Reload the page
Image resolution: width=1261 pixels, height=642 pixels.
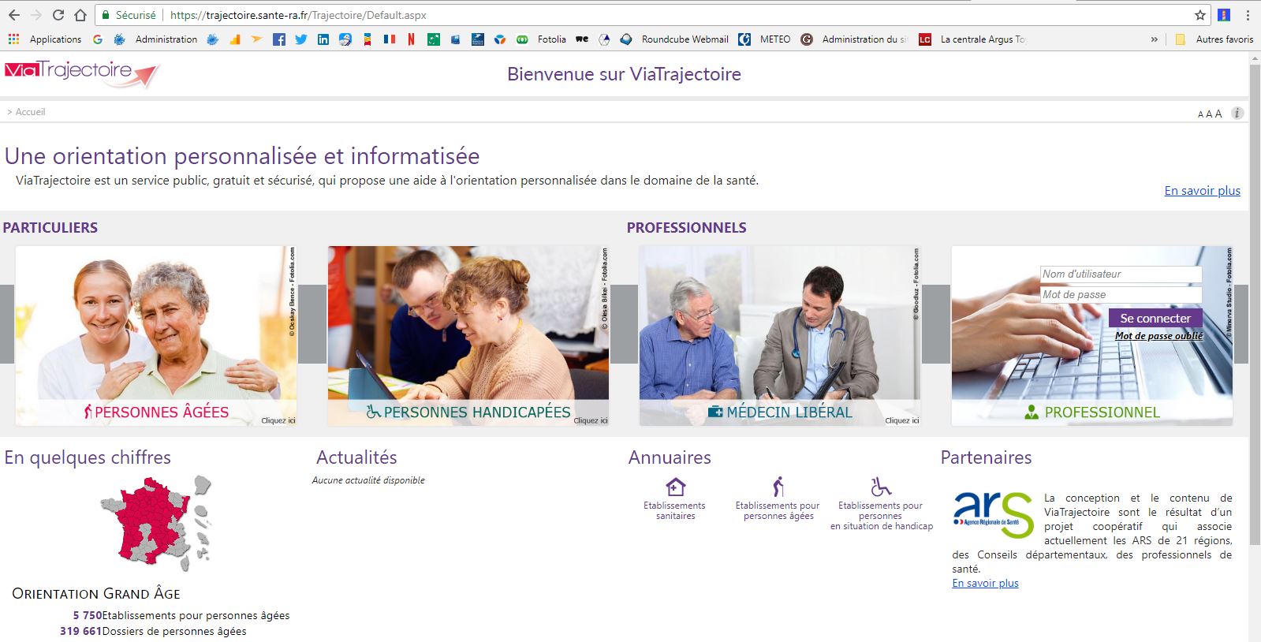click(x=58, y=15)
